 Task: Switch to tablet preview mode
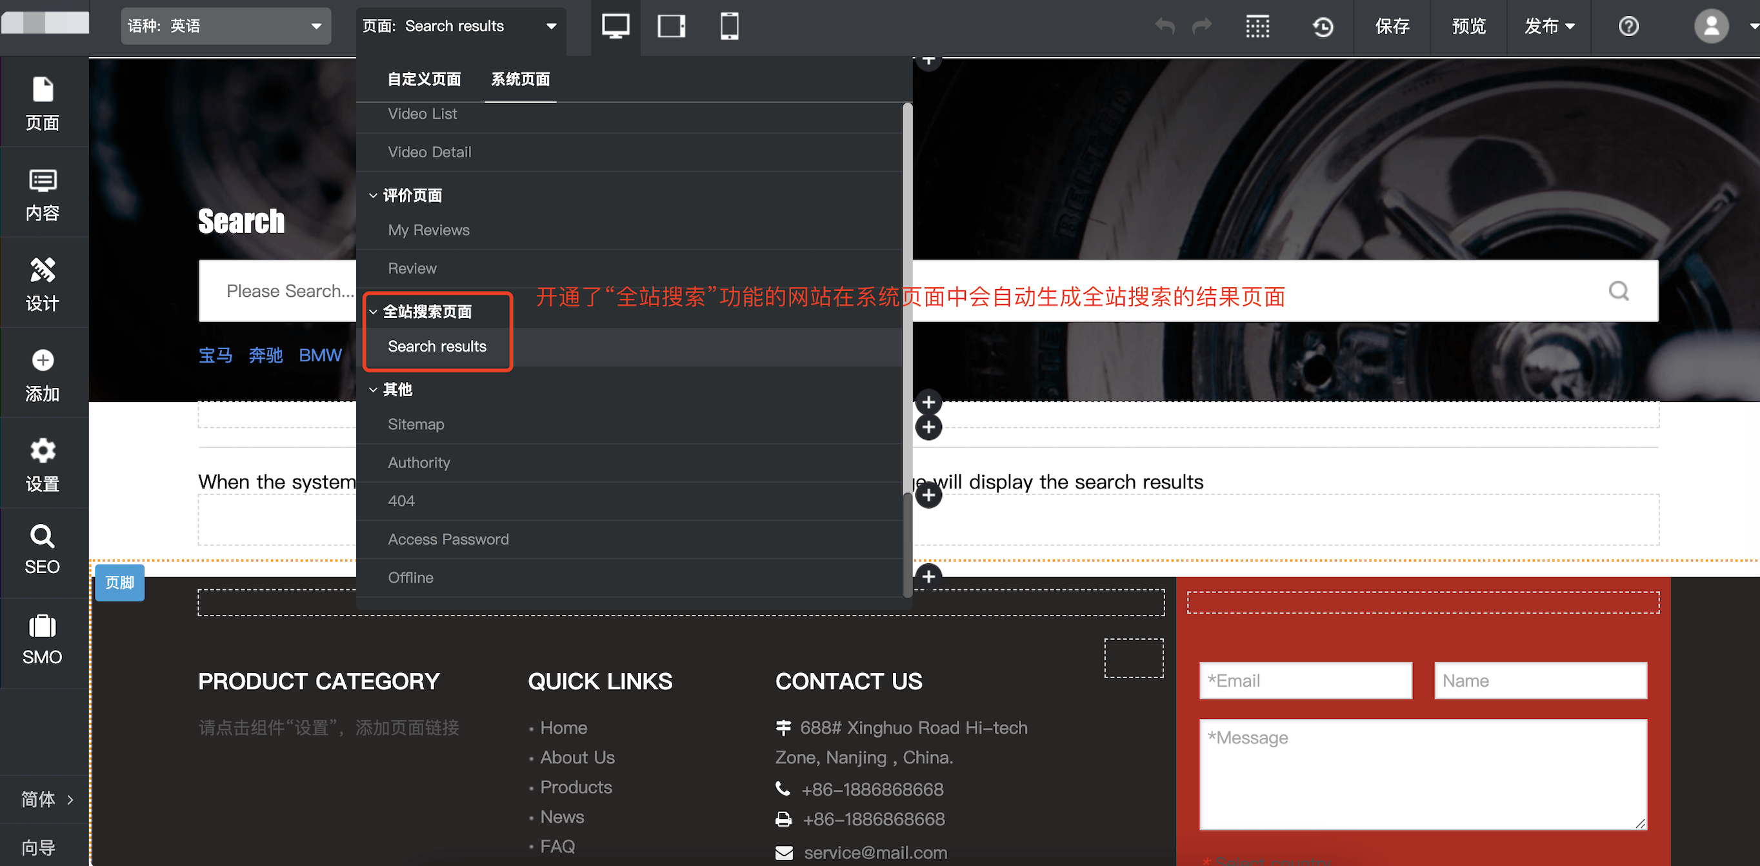671,26
